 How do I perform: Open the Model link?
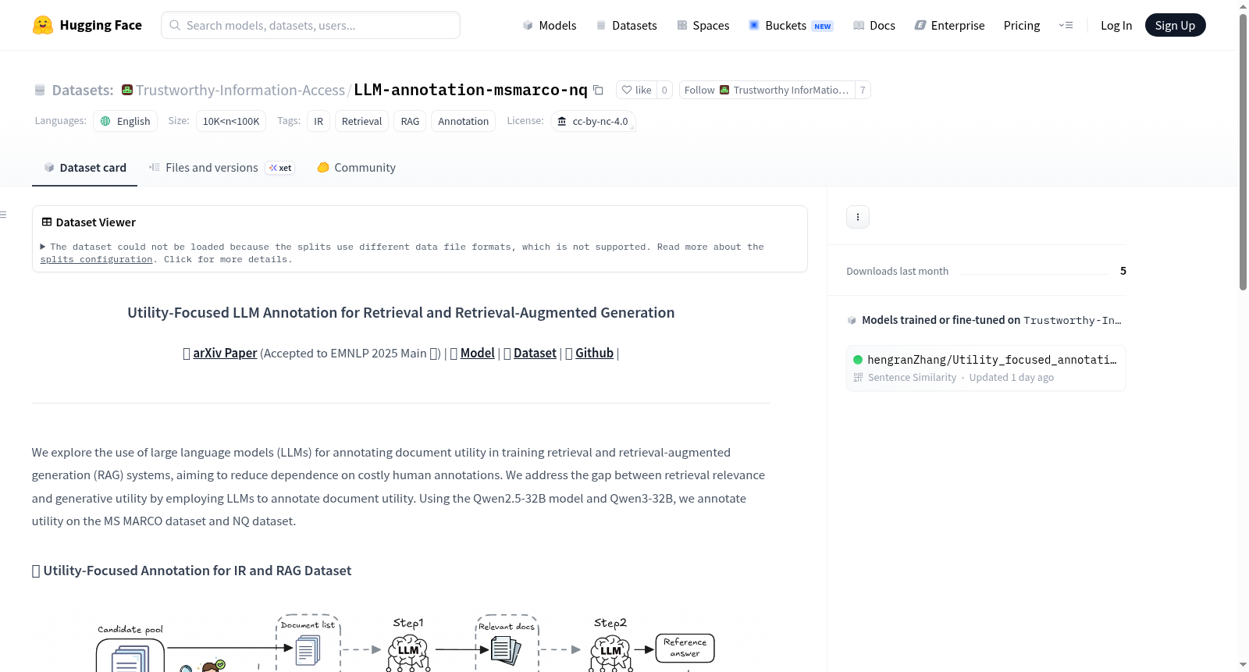click(x=478, y=353)
